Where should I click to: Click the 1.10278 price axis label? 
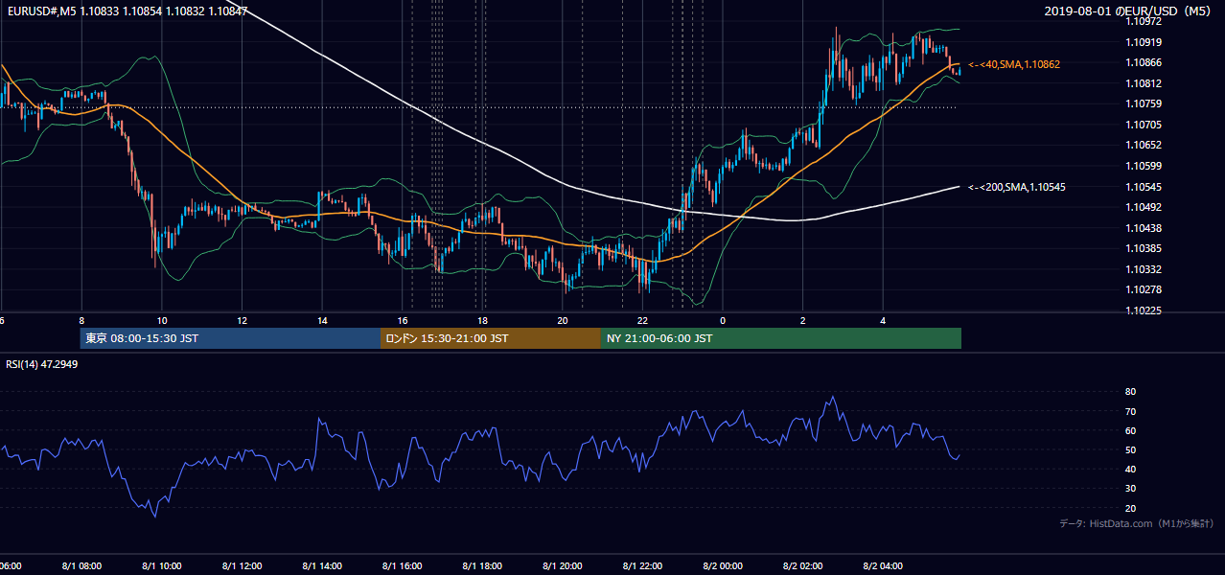pos(1143,289)
